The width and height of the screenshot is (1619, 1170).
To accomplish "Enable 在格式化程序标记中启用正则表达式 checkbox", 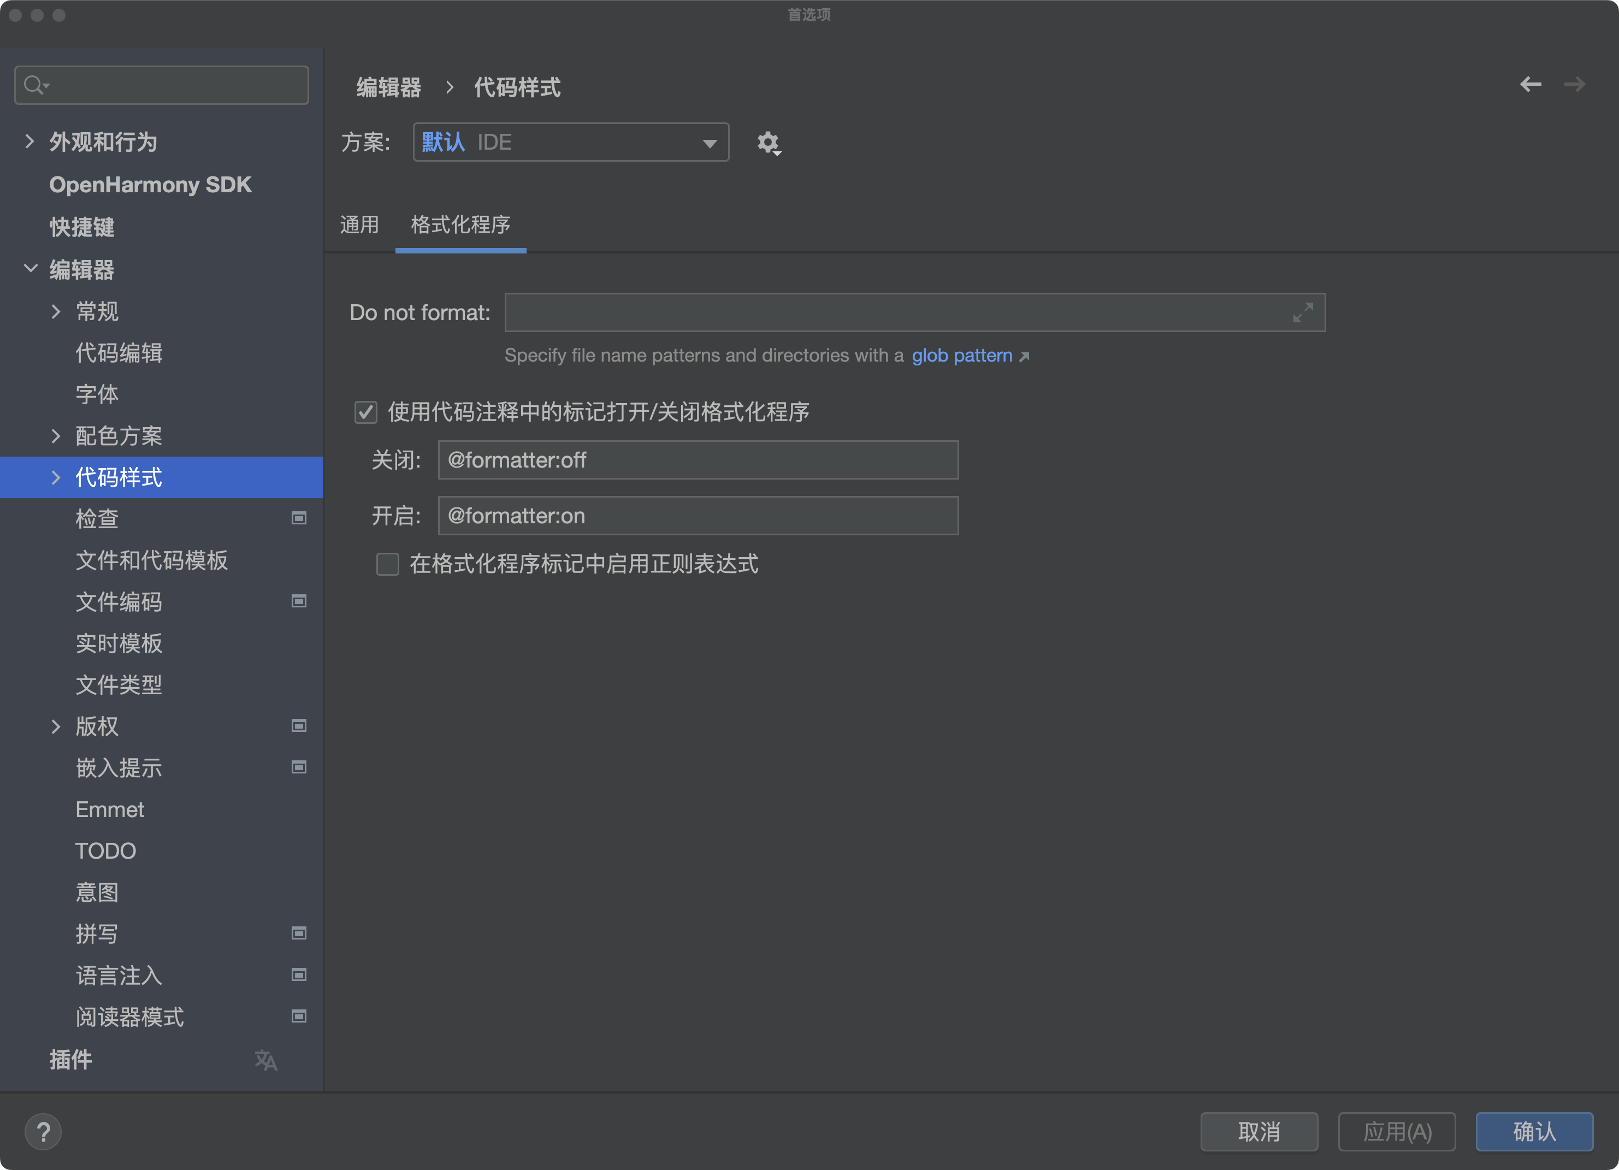I will click(x=388, y=565).
